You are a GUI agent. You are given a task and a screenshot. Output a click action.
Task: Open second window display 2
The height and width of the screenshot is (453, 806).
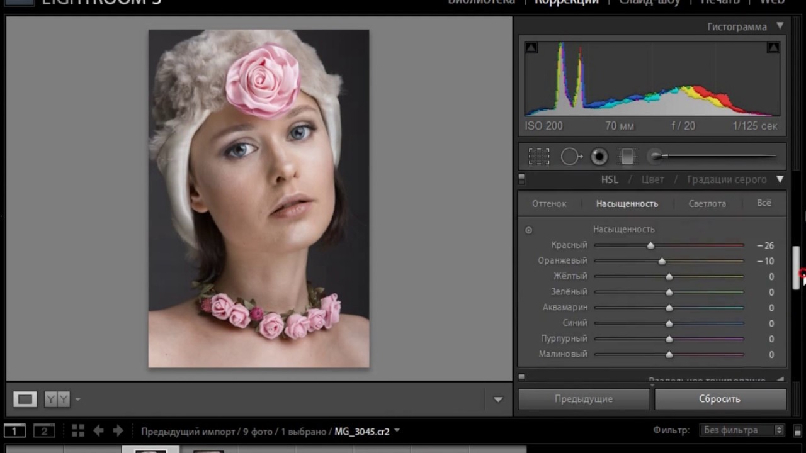pyautogui.click(x=44, y=431)
